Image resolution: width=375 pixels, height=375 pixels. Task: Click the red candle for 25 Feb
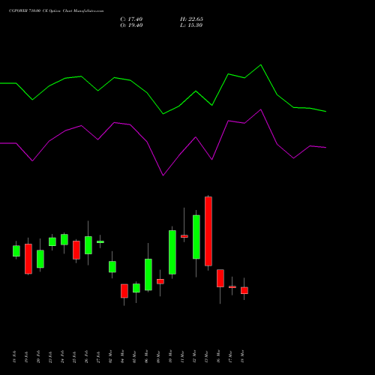(76, 250)
